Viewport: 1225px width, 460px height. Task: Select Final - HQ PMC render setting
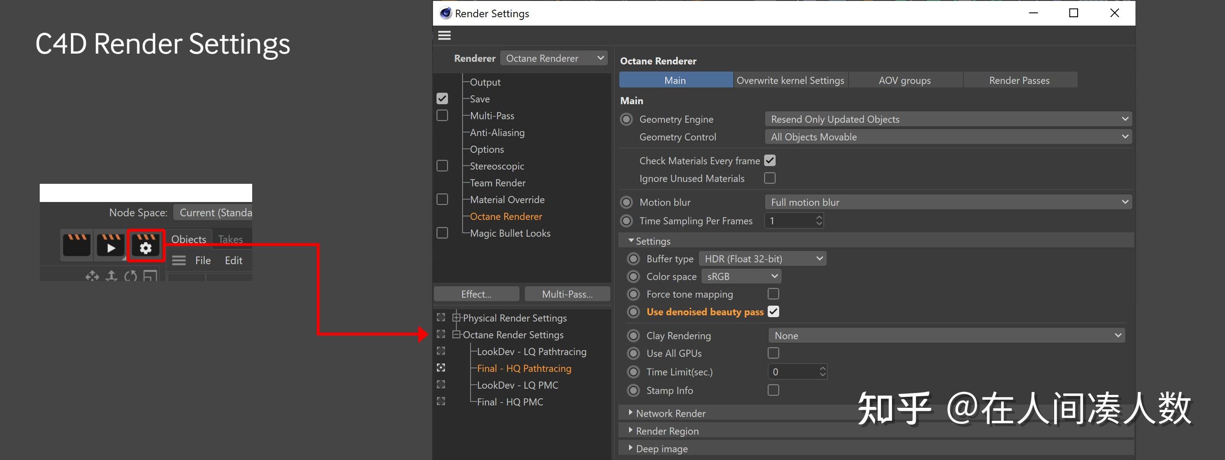(510, 402)
